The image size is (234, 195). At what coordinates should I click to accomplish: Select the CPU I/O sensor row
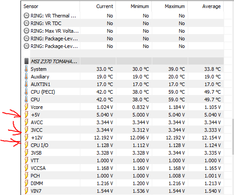(x=123, y=145)
